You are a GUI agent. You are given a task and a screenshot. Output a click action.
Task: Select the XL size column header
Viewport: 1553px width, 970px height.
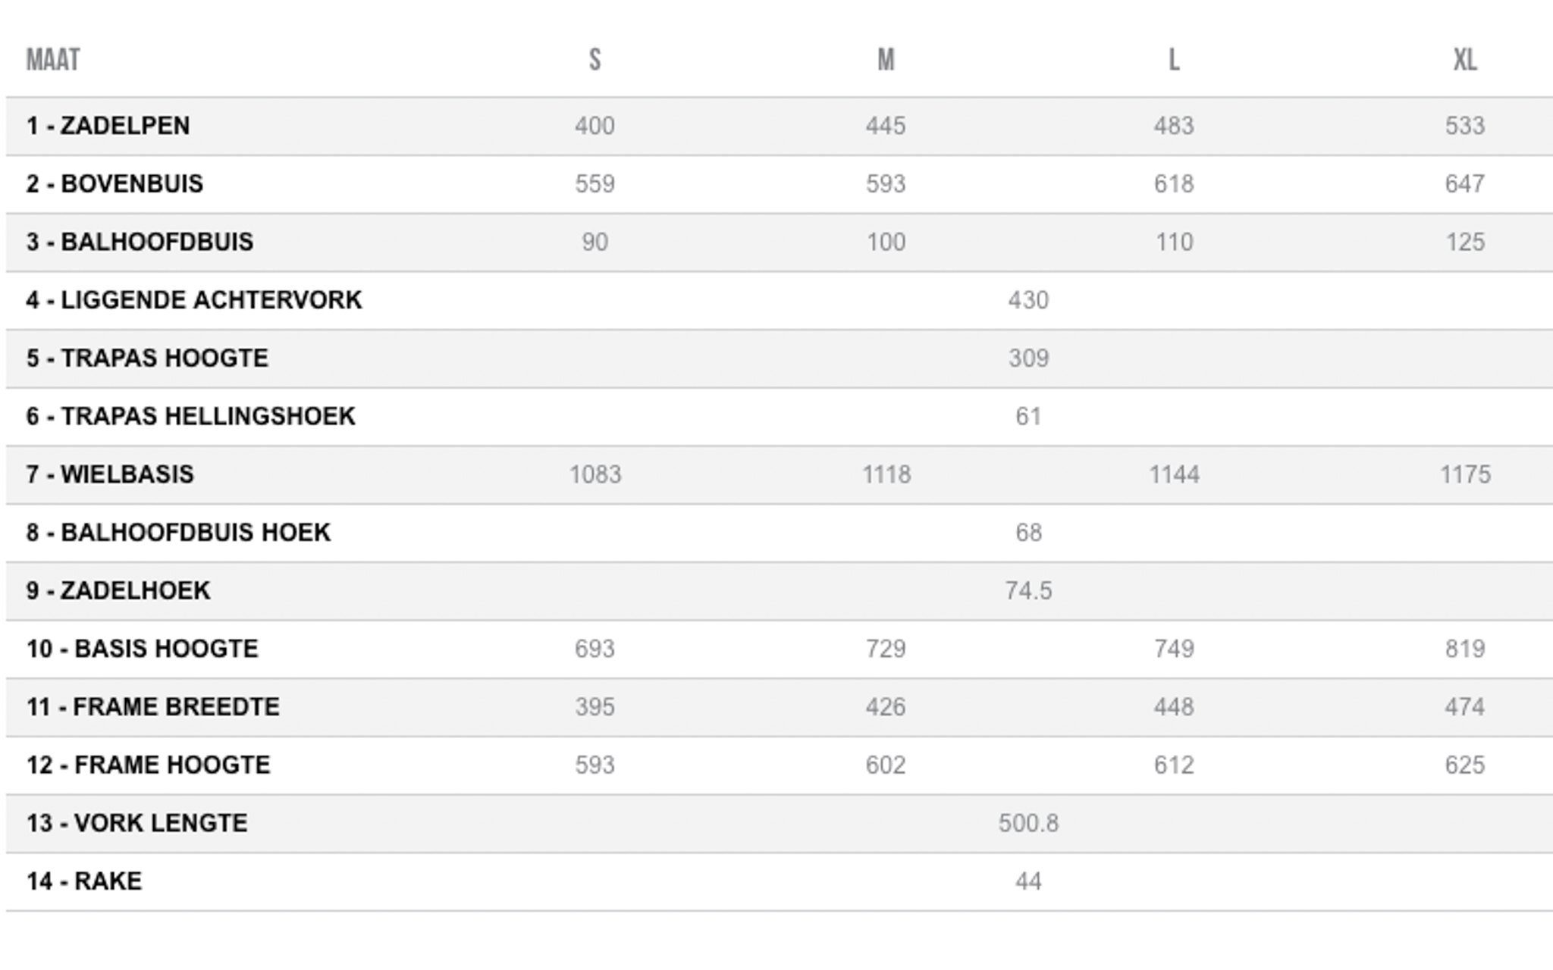coord(1465,60)
